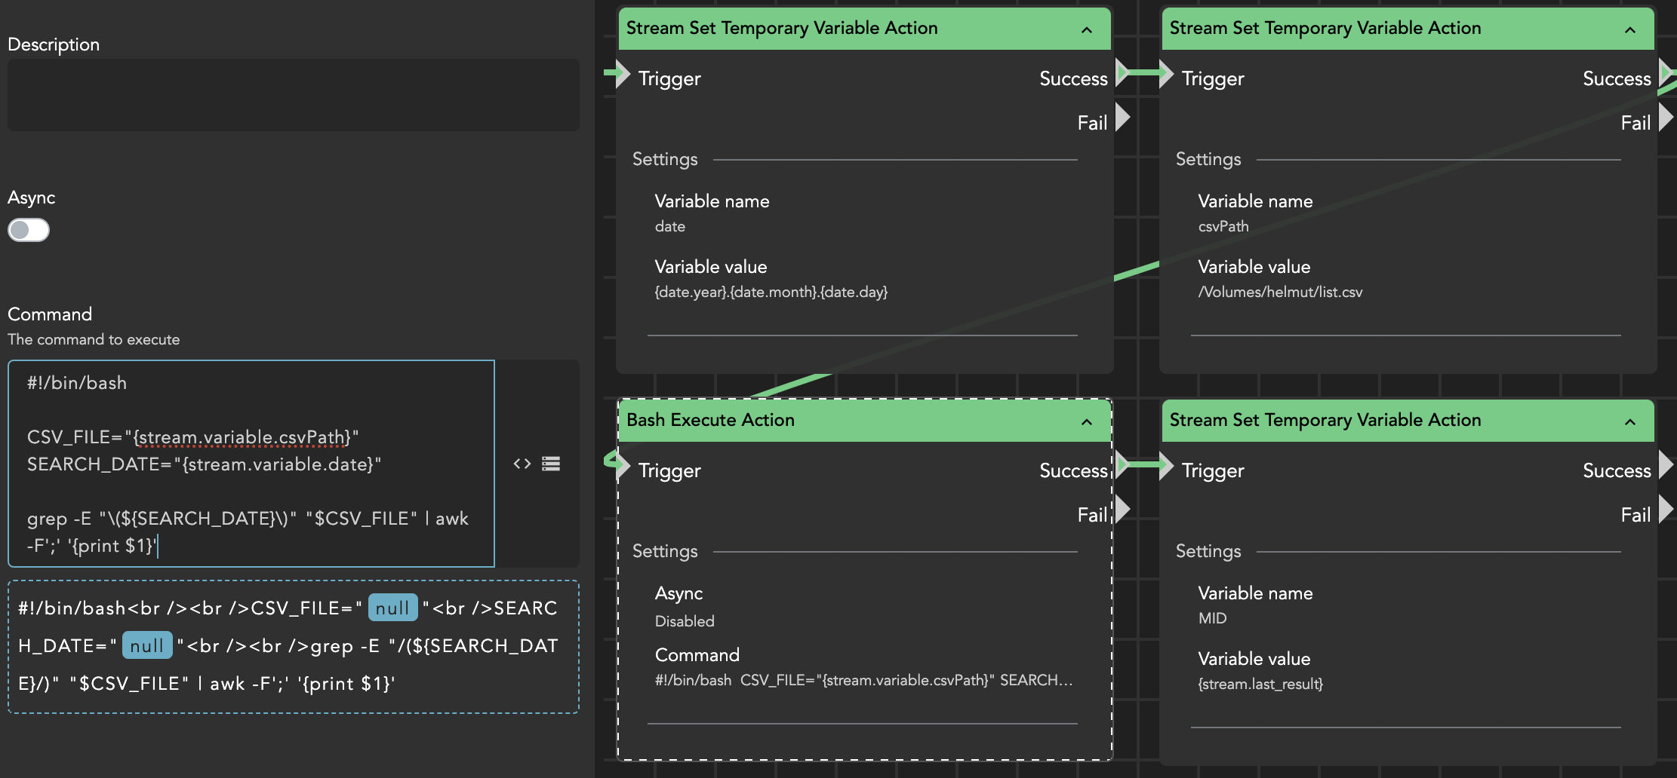Select the Bash Execute Action node header
Image resolution: width=1677 pixels, height=778 pixels.
(830, 421)
